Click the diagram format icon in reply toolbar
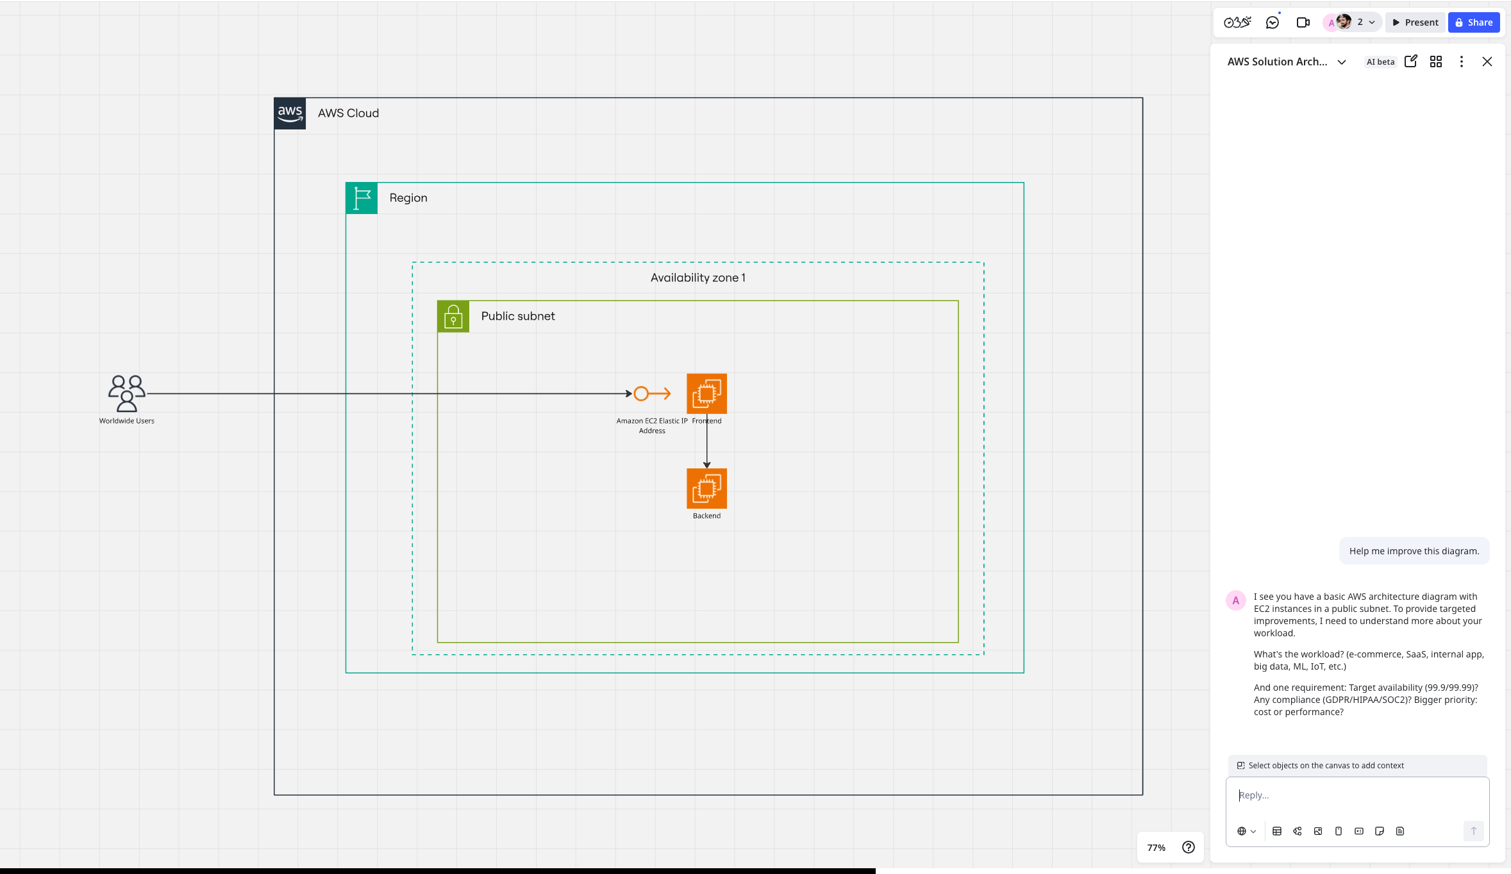 pos(1298,831)
